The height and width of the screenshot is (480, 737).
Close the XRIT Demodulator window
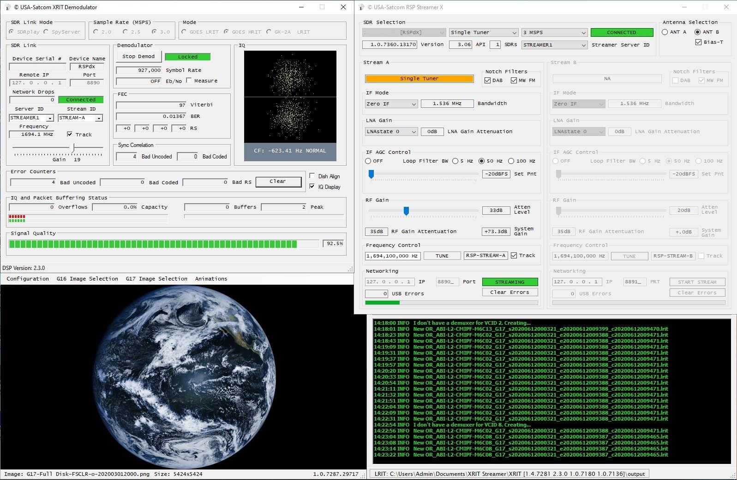tap(343, 7)
